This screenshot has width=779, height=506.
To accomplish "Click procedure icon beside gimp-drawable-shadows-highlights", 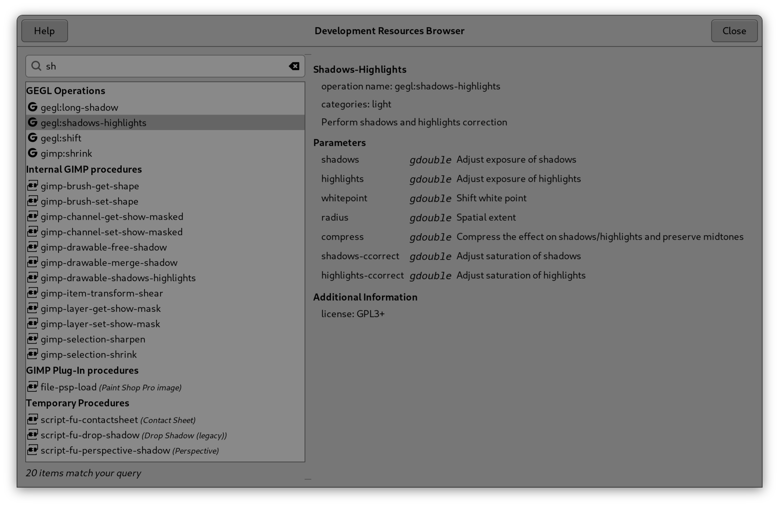I will (32, 278).
